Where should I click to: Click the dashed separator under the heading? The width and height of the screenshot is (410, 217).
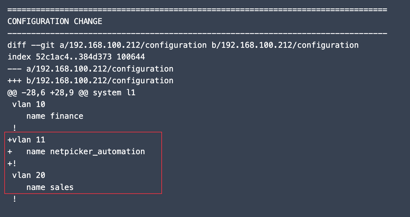[x=197, y=33]
